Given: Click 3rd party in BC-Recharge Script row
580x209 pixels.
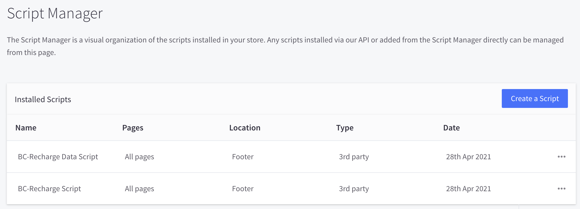Looking at the screenshot, I should coord(354,189).
